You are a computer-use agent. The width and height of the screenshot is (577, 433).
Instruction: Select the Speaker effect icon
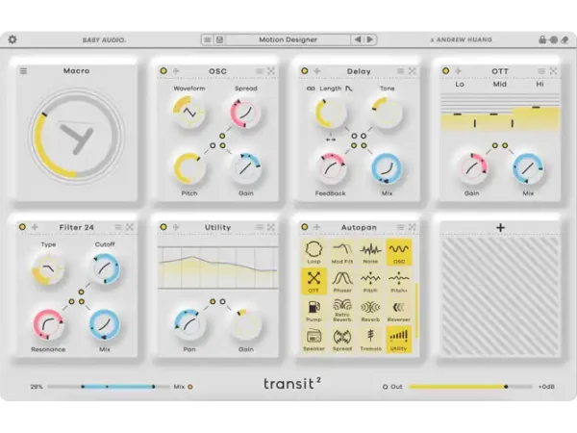pyautogui.click(x=314, y=340)
